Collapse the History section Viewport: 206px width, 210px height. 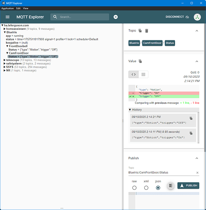click(x=130, y=110)
